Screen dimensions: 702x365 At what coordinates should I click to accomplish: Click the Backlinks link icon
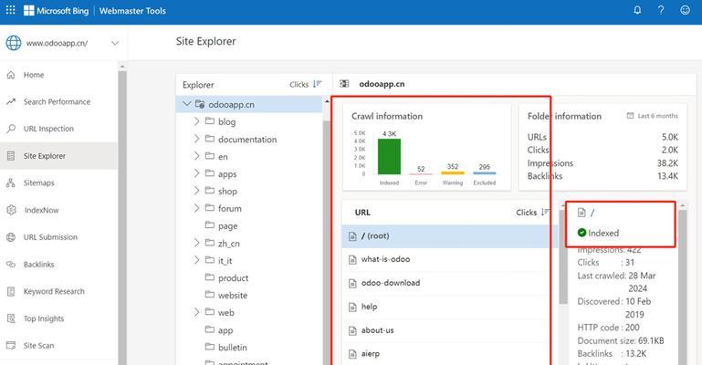pyautogui.click(x=11, y=265)
